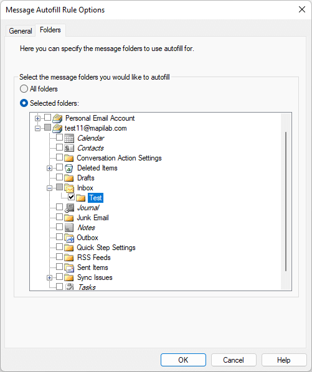This screenshot has height=372, width=312.
Task: Uncheck the Test folder checkbox
Action: pyautogui.click(x=71, y=197)
